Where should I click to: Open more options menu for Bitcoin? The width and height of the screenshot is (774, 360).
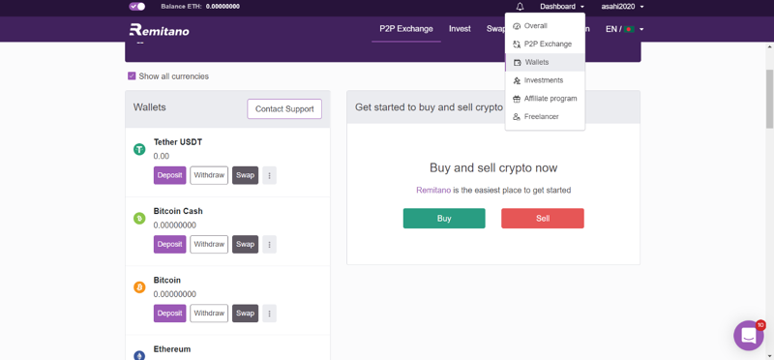[x=270, y=314]
